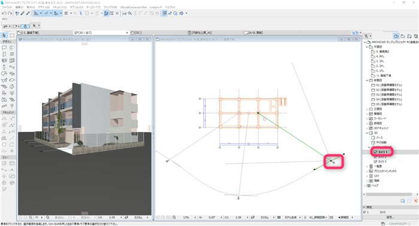Screen dimensions: 419x226
Task: Click the syringe inject parameters tool
Action: pos(28,13)
